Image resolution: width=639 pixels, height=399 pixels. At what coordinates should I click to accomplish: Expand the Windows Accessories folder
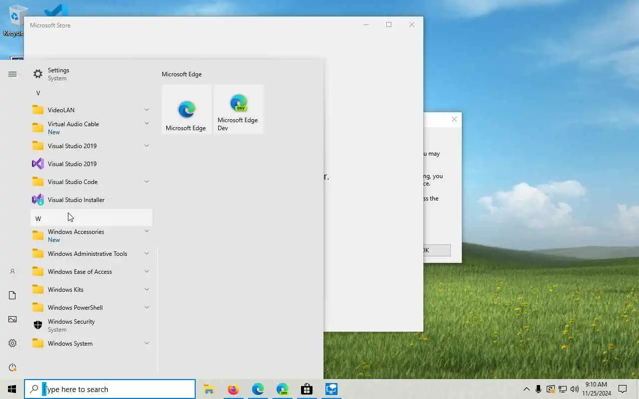(91, 235)
